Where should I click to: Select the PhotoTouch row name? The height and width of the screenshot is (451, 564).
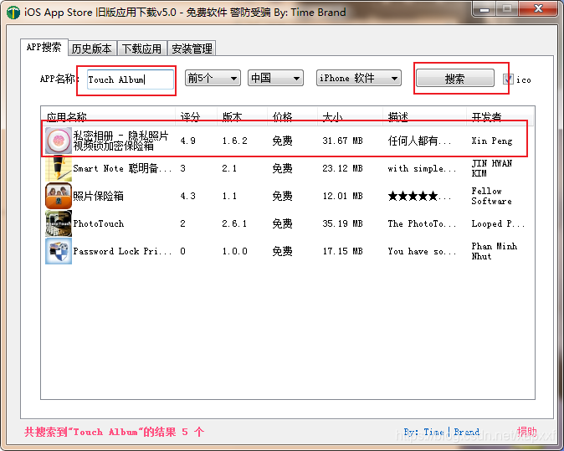[x=99, y=223]
